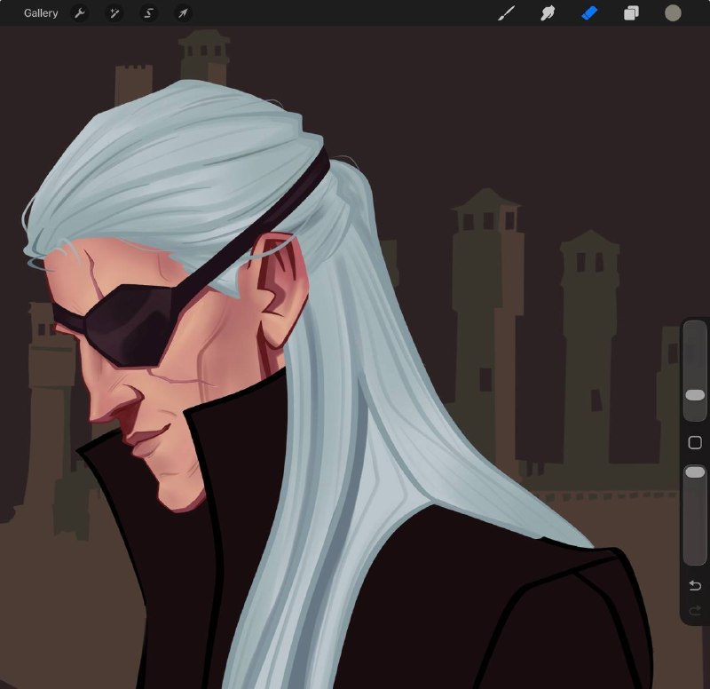Open the Layers panel
Screen dimensions: 710x689
[x=631, y=13]
